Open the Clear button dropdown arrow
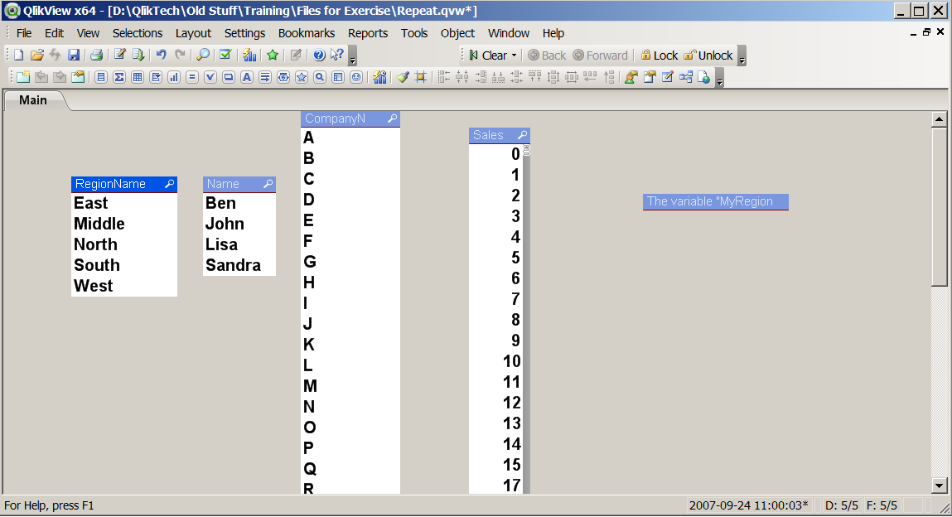 [515, 56]
